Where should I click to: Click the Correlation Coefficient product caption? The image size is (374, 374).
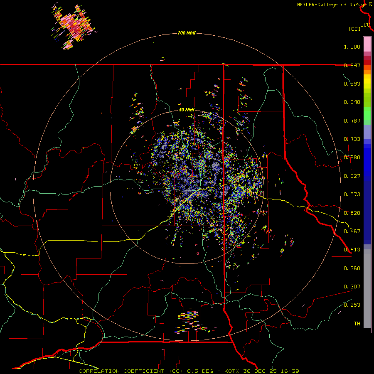[x=189, y=371]
